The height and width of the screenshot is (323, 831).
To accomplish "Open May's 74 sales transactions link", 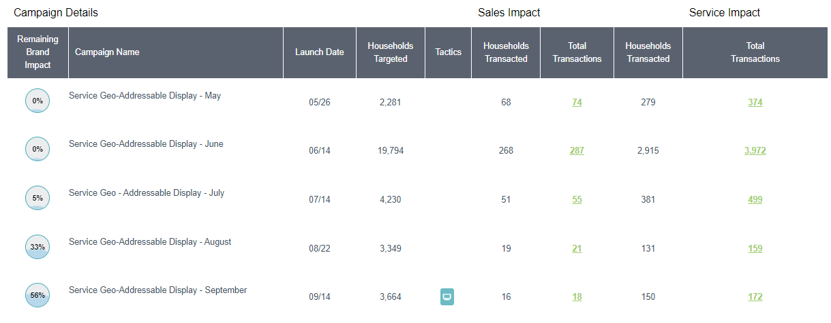I will [577, 103].
